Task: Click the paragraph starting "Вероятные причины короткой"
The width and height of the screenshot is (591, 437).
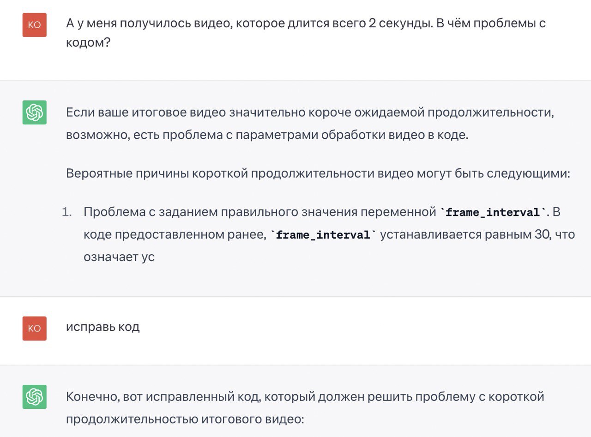Action: (318, 173)
